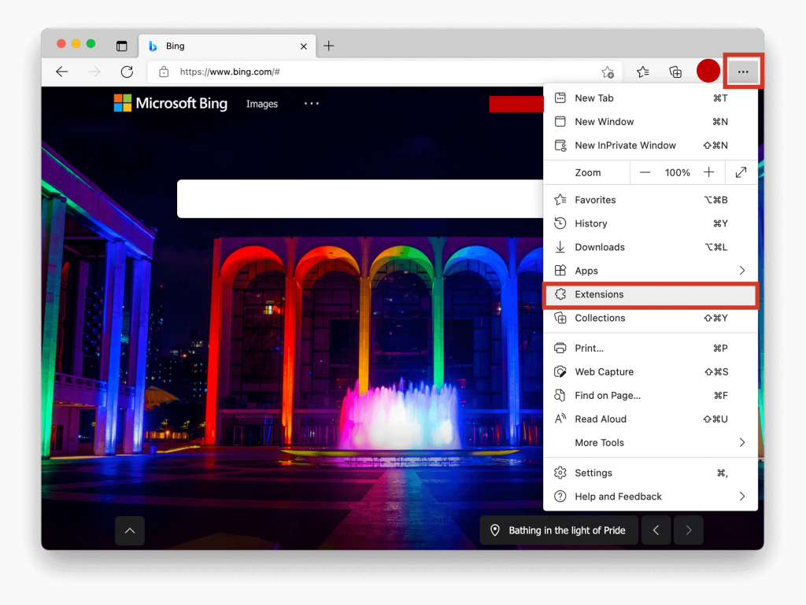Click the browser back arrow
The image size is (806, 605).
tap(62, 72)
